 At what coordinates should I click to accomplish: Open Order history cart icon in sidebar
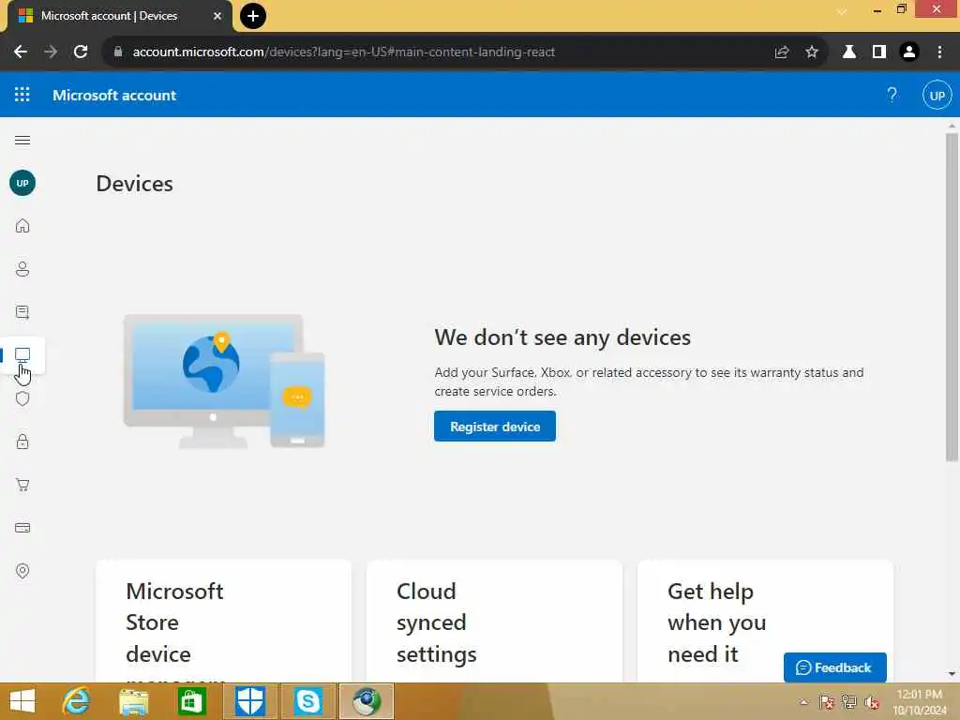[x=22, y=485]
